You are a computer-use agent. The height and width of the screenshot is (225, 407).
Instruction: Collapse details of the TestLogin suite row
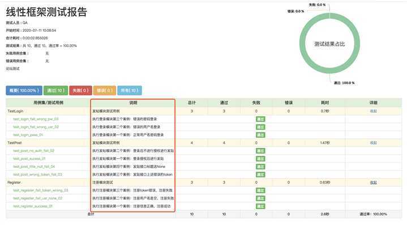373,111
